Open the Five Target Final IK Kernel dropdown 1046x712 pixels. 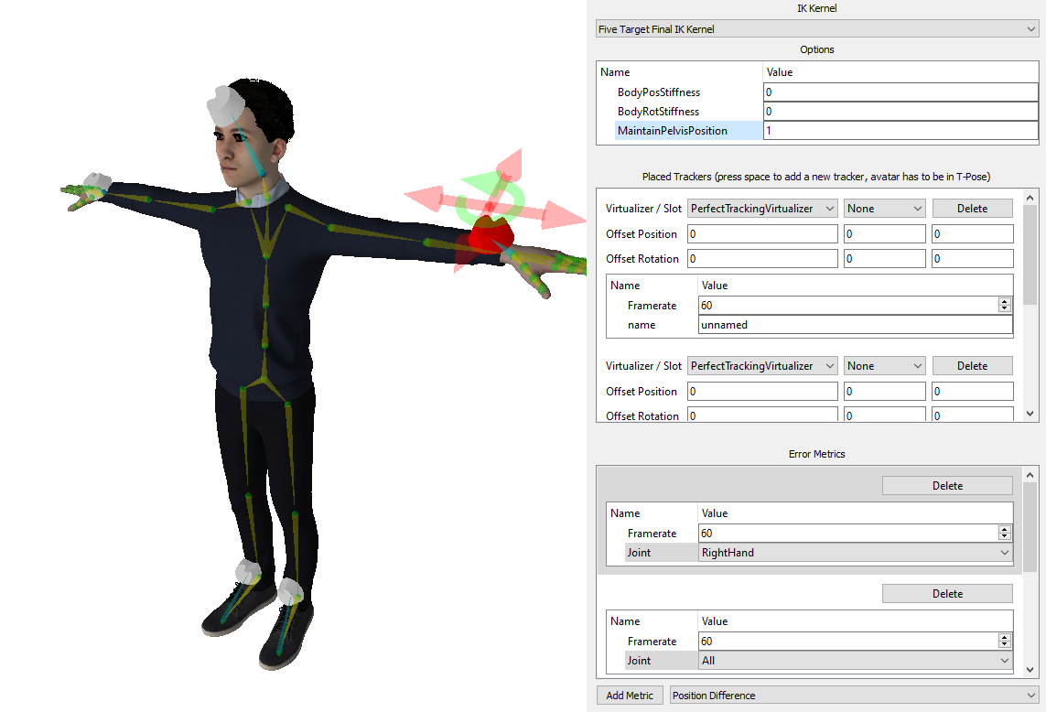tap(816, 29)
